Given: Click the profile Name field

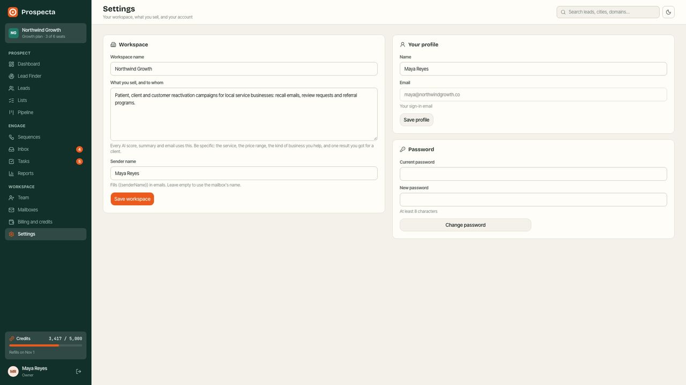Looking at the screenshot, I should pos(533,69).
